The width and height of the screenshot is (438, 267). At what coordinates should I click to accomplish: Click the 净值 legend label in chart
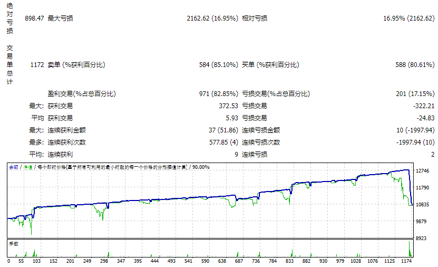pyautogui.click(x=27, y=167)
